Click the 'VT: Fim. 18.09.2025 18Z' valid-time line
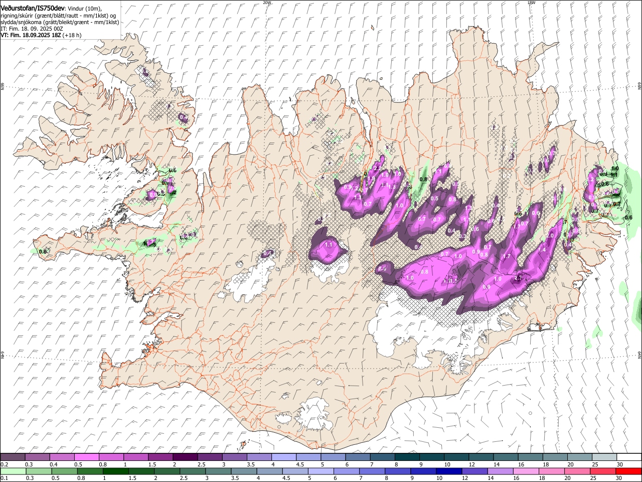The height and width of the screenshot is (482, 642). [31, 35]
